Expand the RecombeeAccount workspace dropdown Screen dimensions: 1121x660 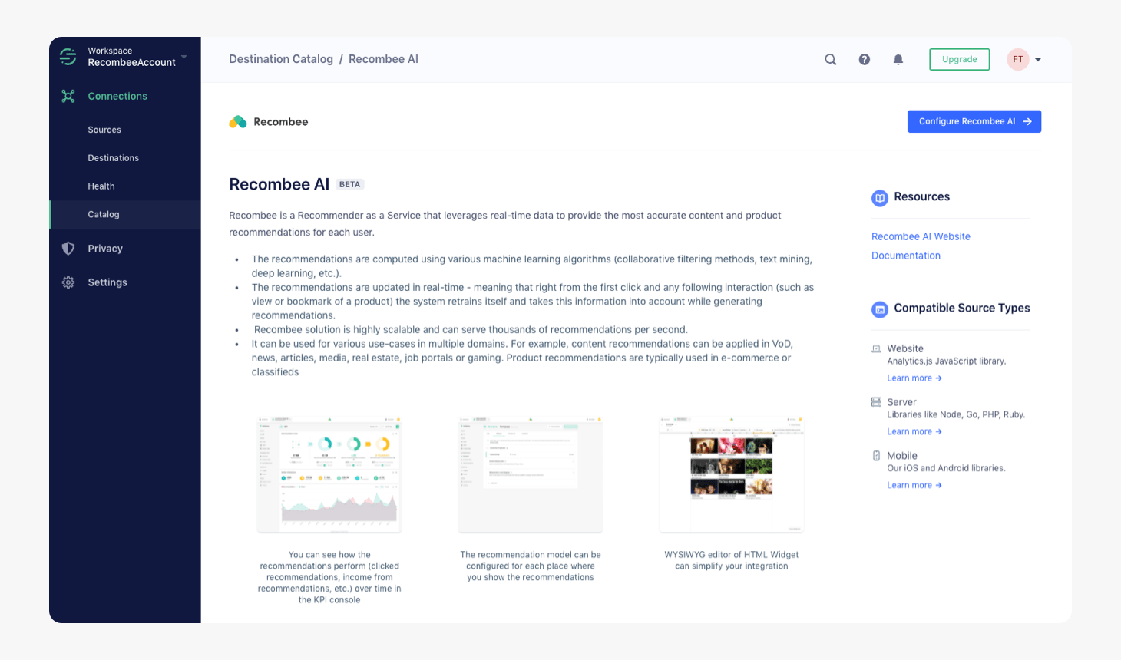184,57
